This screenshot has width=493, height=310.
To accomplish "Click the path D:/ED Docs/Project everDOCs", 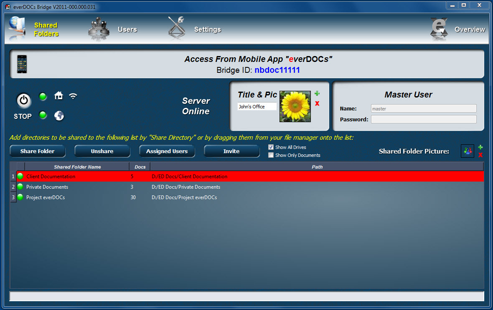I will [x=184, y=197].
